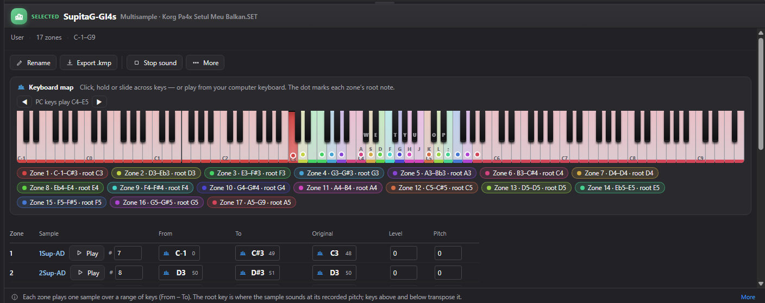Shift PC keys range left
The width and height of the screenshot is (765, 303).
pyautogui.click(x=24, y=102)
